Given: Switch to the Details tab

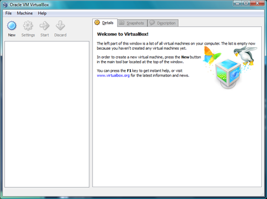Looking at the screenshot, I should (105, 23).
